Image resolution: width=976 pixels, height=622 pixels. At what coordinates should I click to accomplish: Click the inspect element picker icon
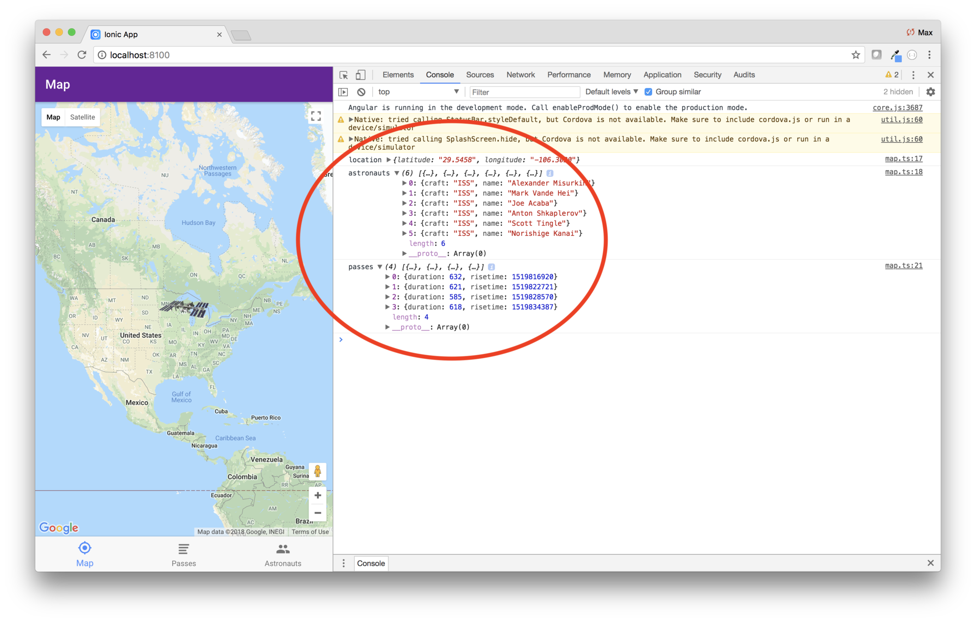point(344,75)
